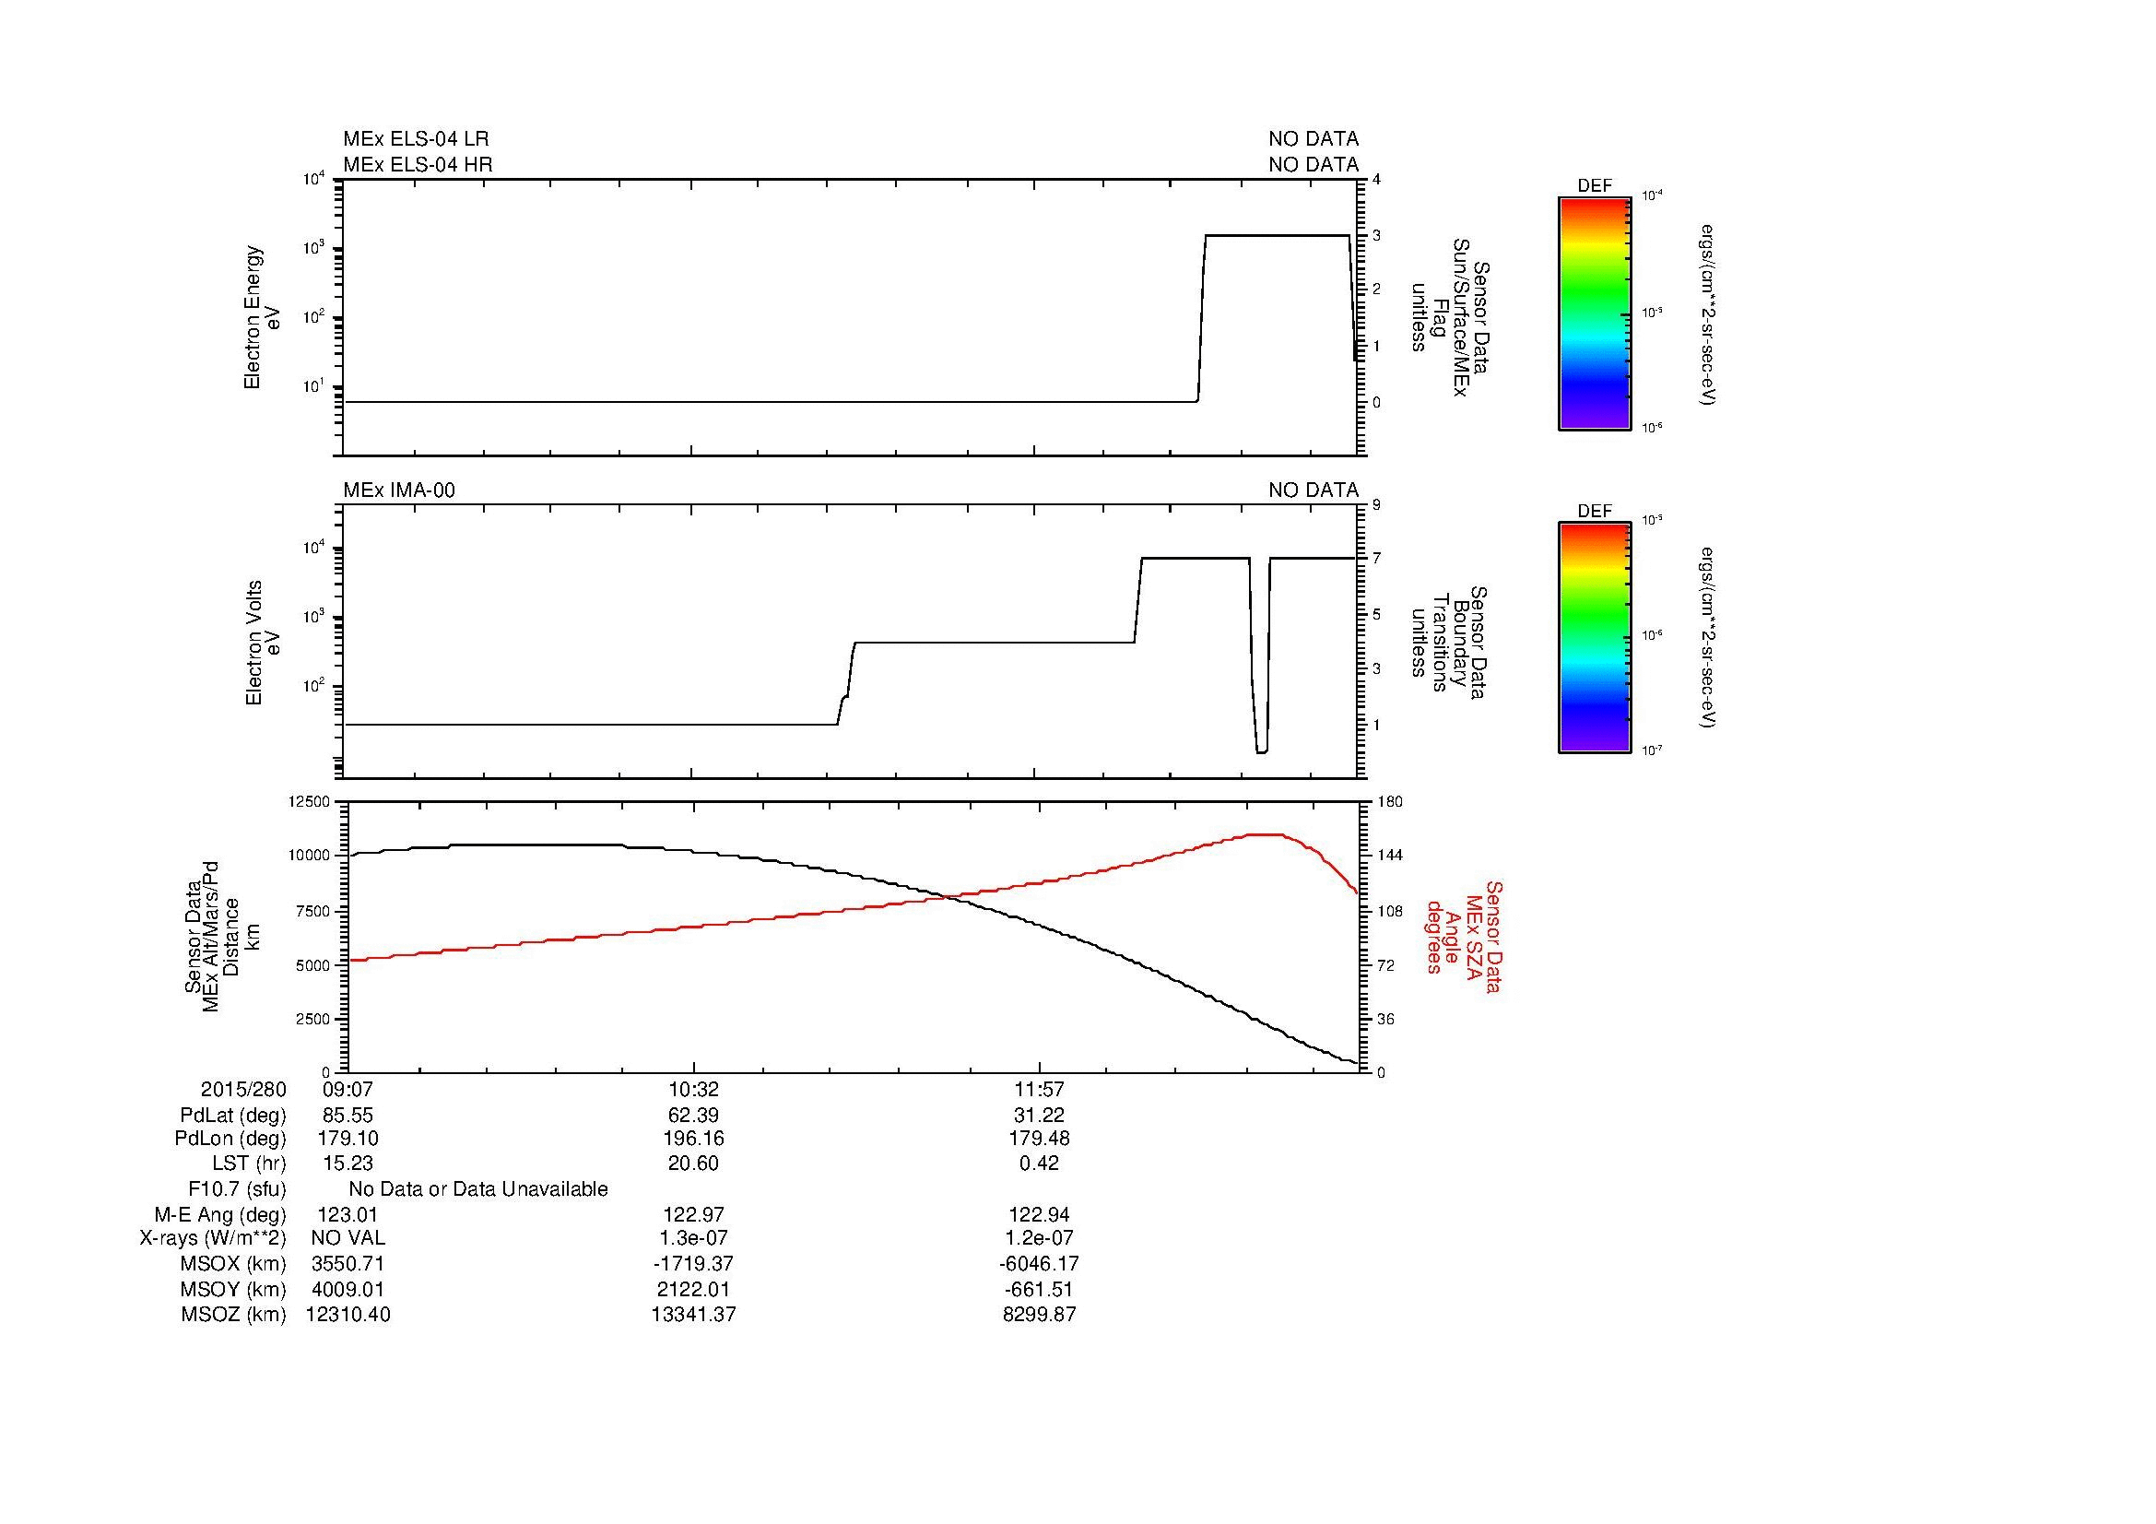Click the 'LST (hr)' row label

(249, 1164)
